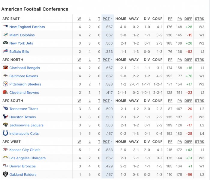Open the Jacksonville Jaguars team link
The width and height of the screenshot is (210, 180).
tap(26, 125)
